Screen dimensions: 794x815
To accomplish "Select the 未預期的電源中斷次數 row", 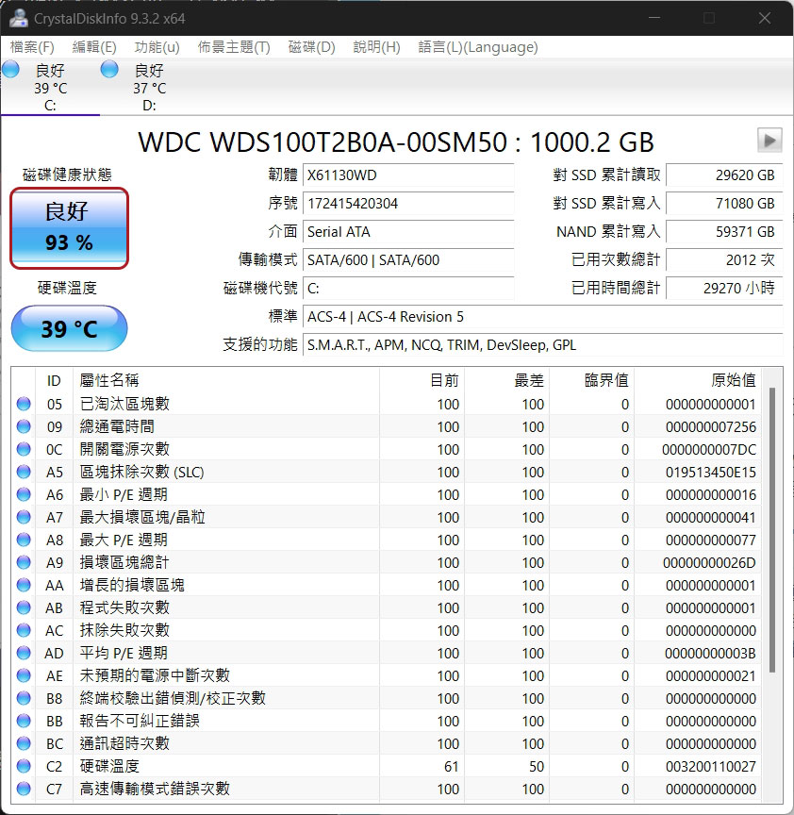I will coord(386,675).
